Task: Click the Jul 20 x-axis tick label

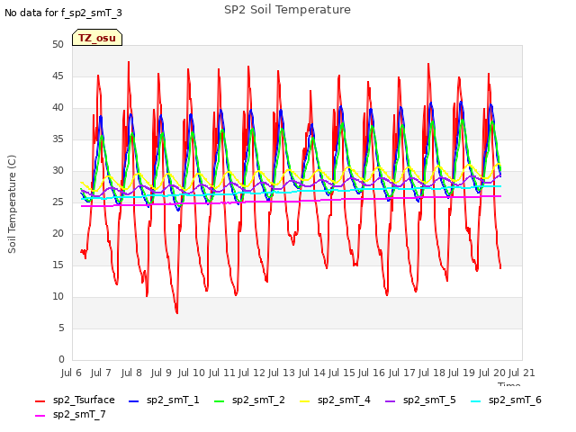Action: pyautogui.click(x=492, y=373)
